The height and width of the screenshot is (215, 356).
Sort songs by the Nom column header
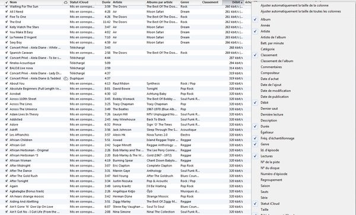(x=13, y=2)
